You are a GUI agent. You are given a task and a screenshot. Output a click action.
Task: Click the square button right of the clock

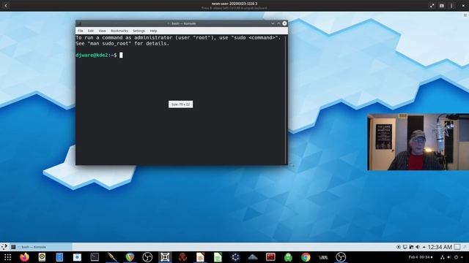point(457,247)
